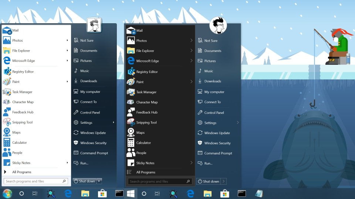Open Registry Editor in the light start menu

(x=23, y=71)
